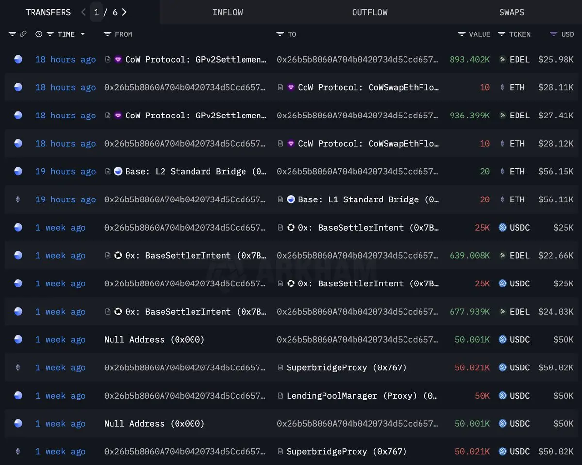Click Ethereum chain icon in $56.11K row
This screenshot has height=465, width=582.
(18, 199)
